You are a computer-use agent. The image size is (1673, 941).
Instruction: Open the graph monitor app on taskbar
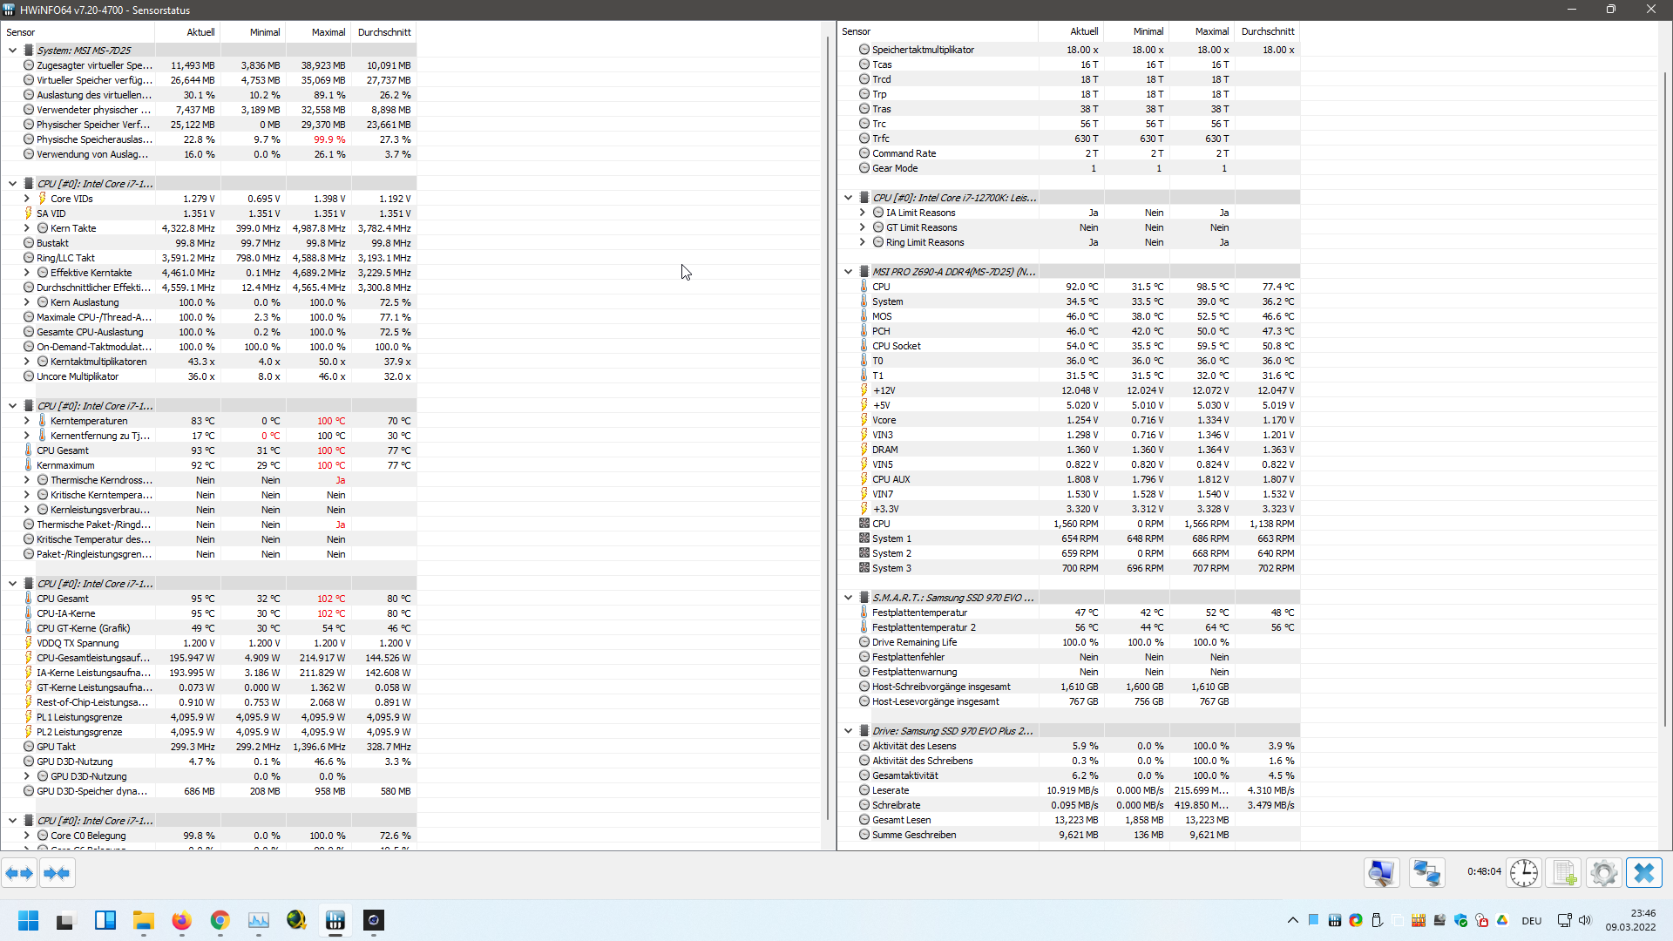[x=259, y=920]
